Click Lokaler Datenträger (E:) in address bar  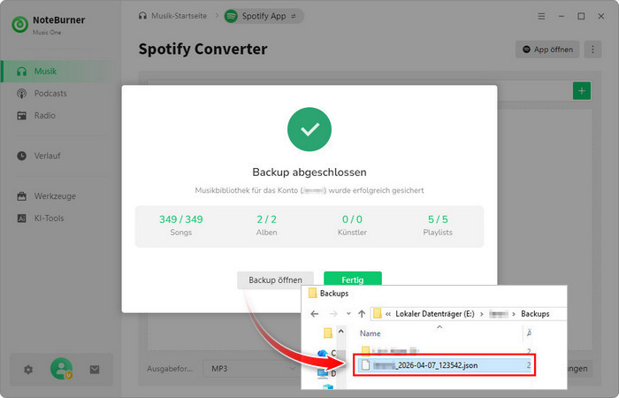point(435,314)
